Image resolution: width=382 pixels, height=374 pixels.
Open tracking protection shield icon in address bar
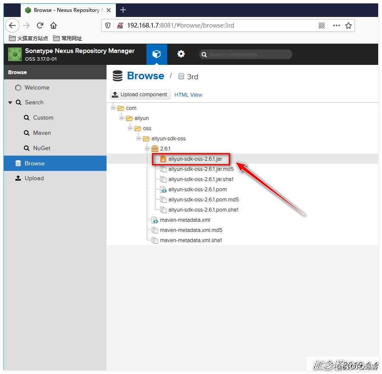[108, 25]
